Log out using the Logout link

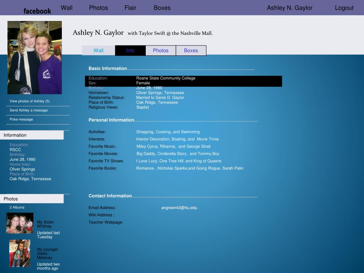[344, 8]
